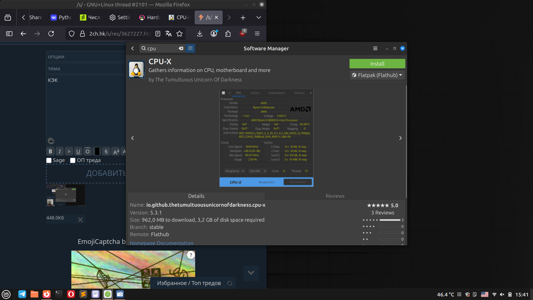Show previous CPU-X screenshot

(132, 138)
